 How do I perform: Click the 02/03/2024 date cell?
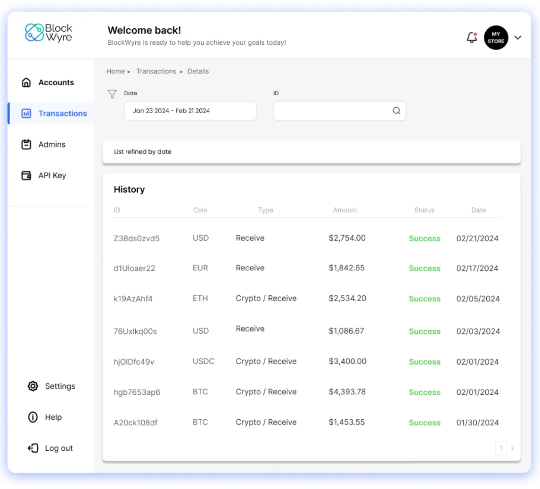click(x=478, y=331)
